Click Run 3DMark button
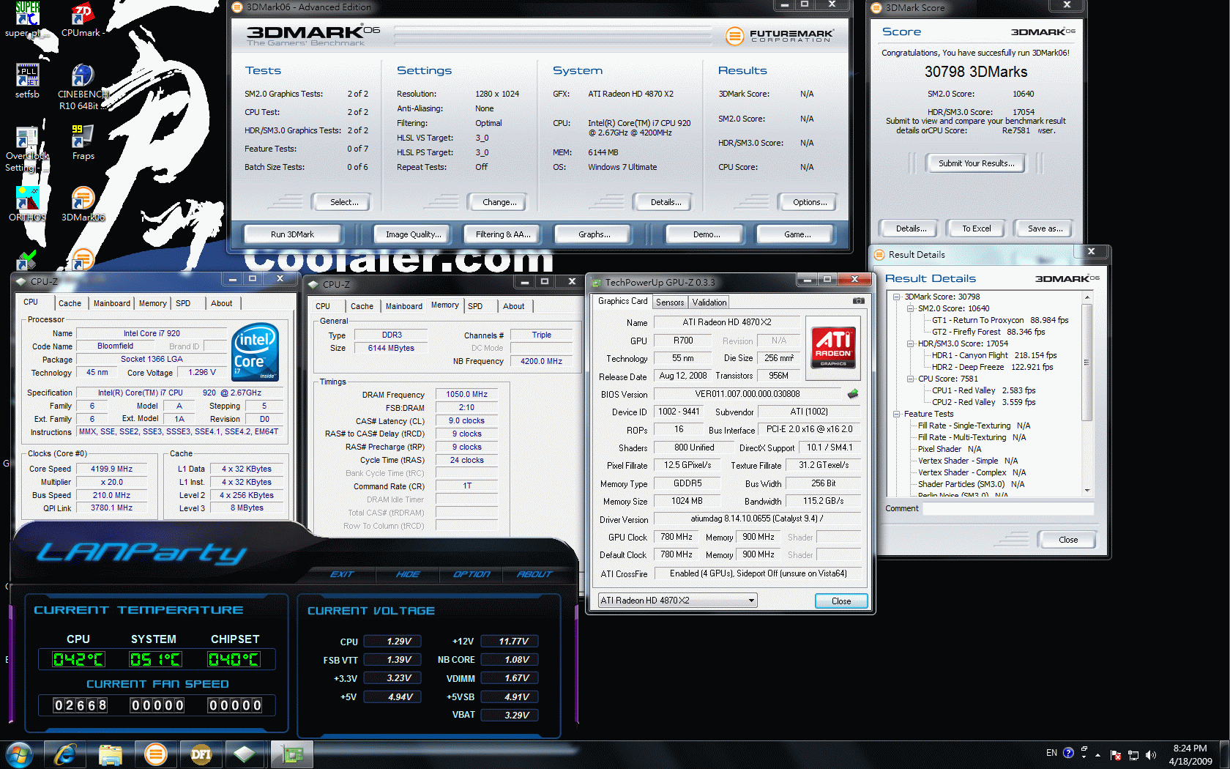The image size is (1230, 769). 292,234
